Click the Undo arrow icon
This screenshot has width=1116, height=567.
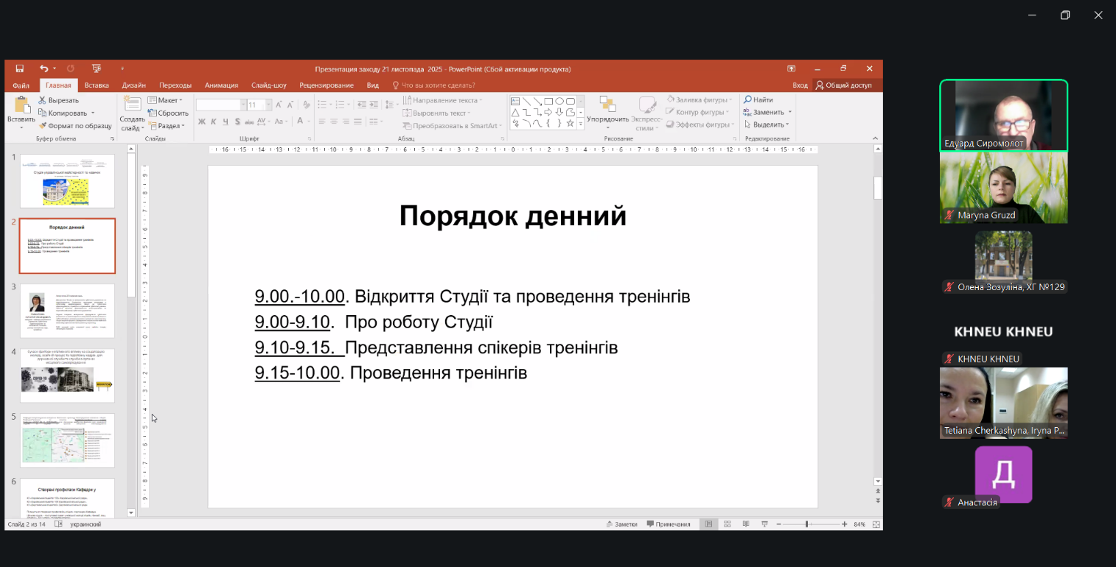coord(44,68)
